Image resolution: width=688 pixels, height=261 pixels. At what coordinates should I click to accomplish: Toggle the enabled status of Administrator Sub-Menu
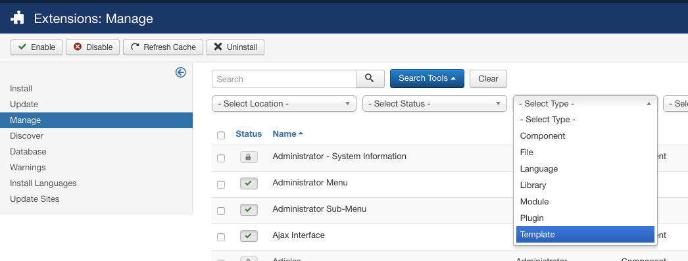coord(249,210)
